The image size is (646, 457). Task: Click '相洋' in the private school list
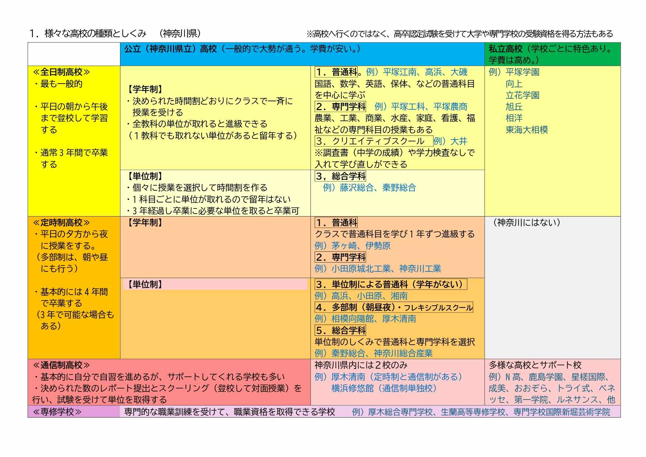pyautogui.click(x=514, y=118)
